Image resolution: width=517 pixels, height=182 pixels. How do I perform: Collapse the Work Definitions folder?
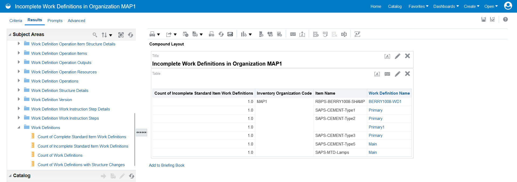pos(19,127)
